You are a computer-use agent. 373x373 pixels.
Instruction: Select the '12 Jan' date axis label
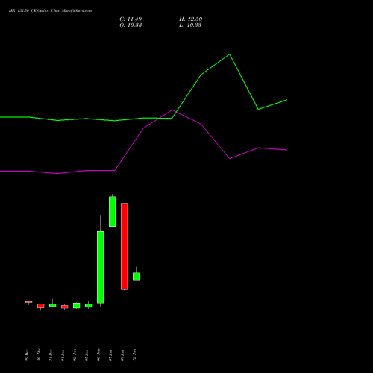pos(134,355)
